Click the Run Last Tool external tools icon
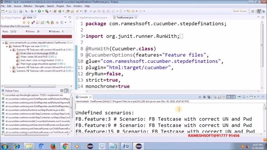This screenshot has height=150, width=267. click(x=47, y=11)
